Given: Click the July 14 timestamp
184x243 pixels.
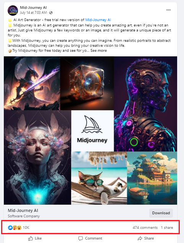Looking at the screenshot, I should click(x=33, y=13).
